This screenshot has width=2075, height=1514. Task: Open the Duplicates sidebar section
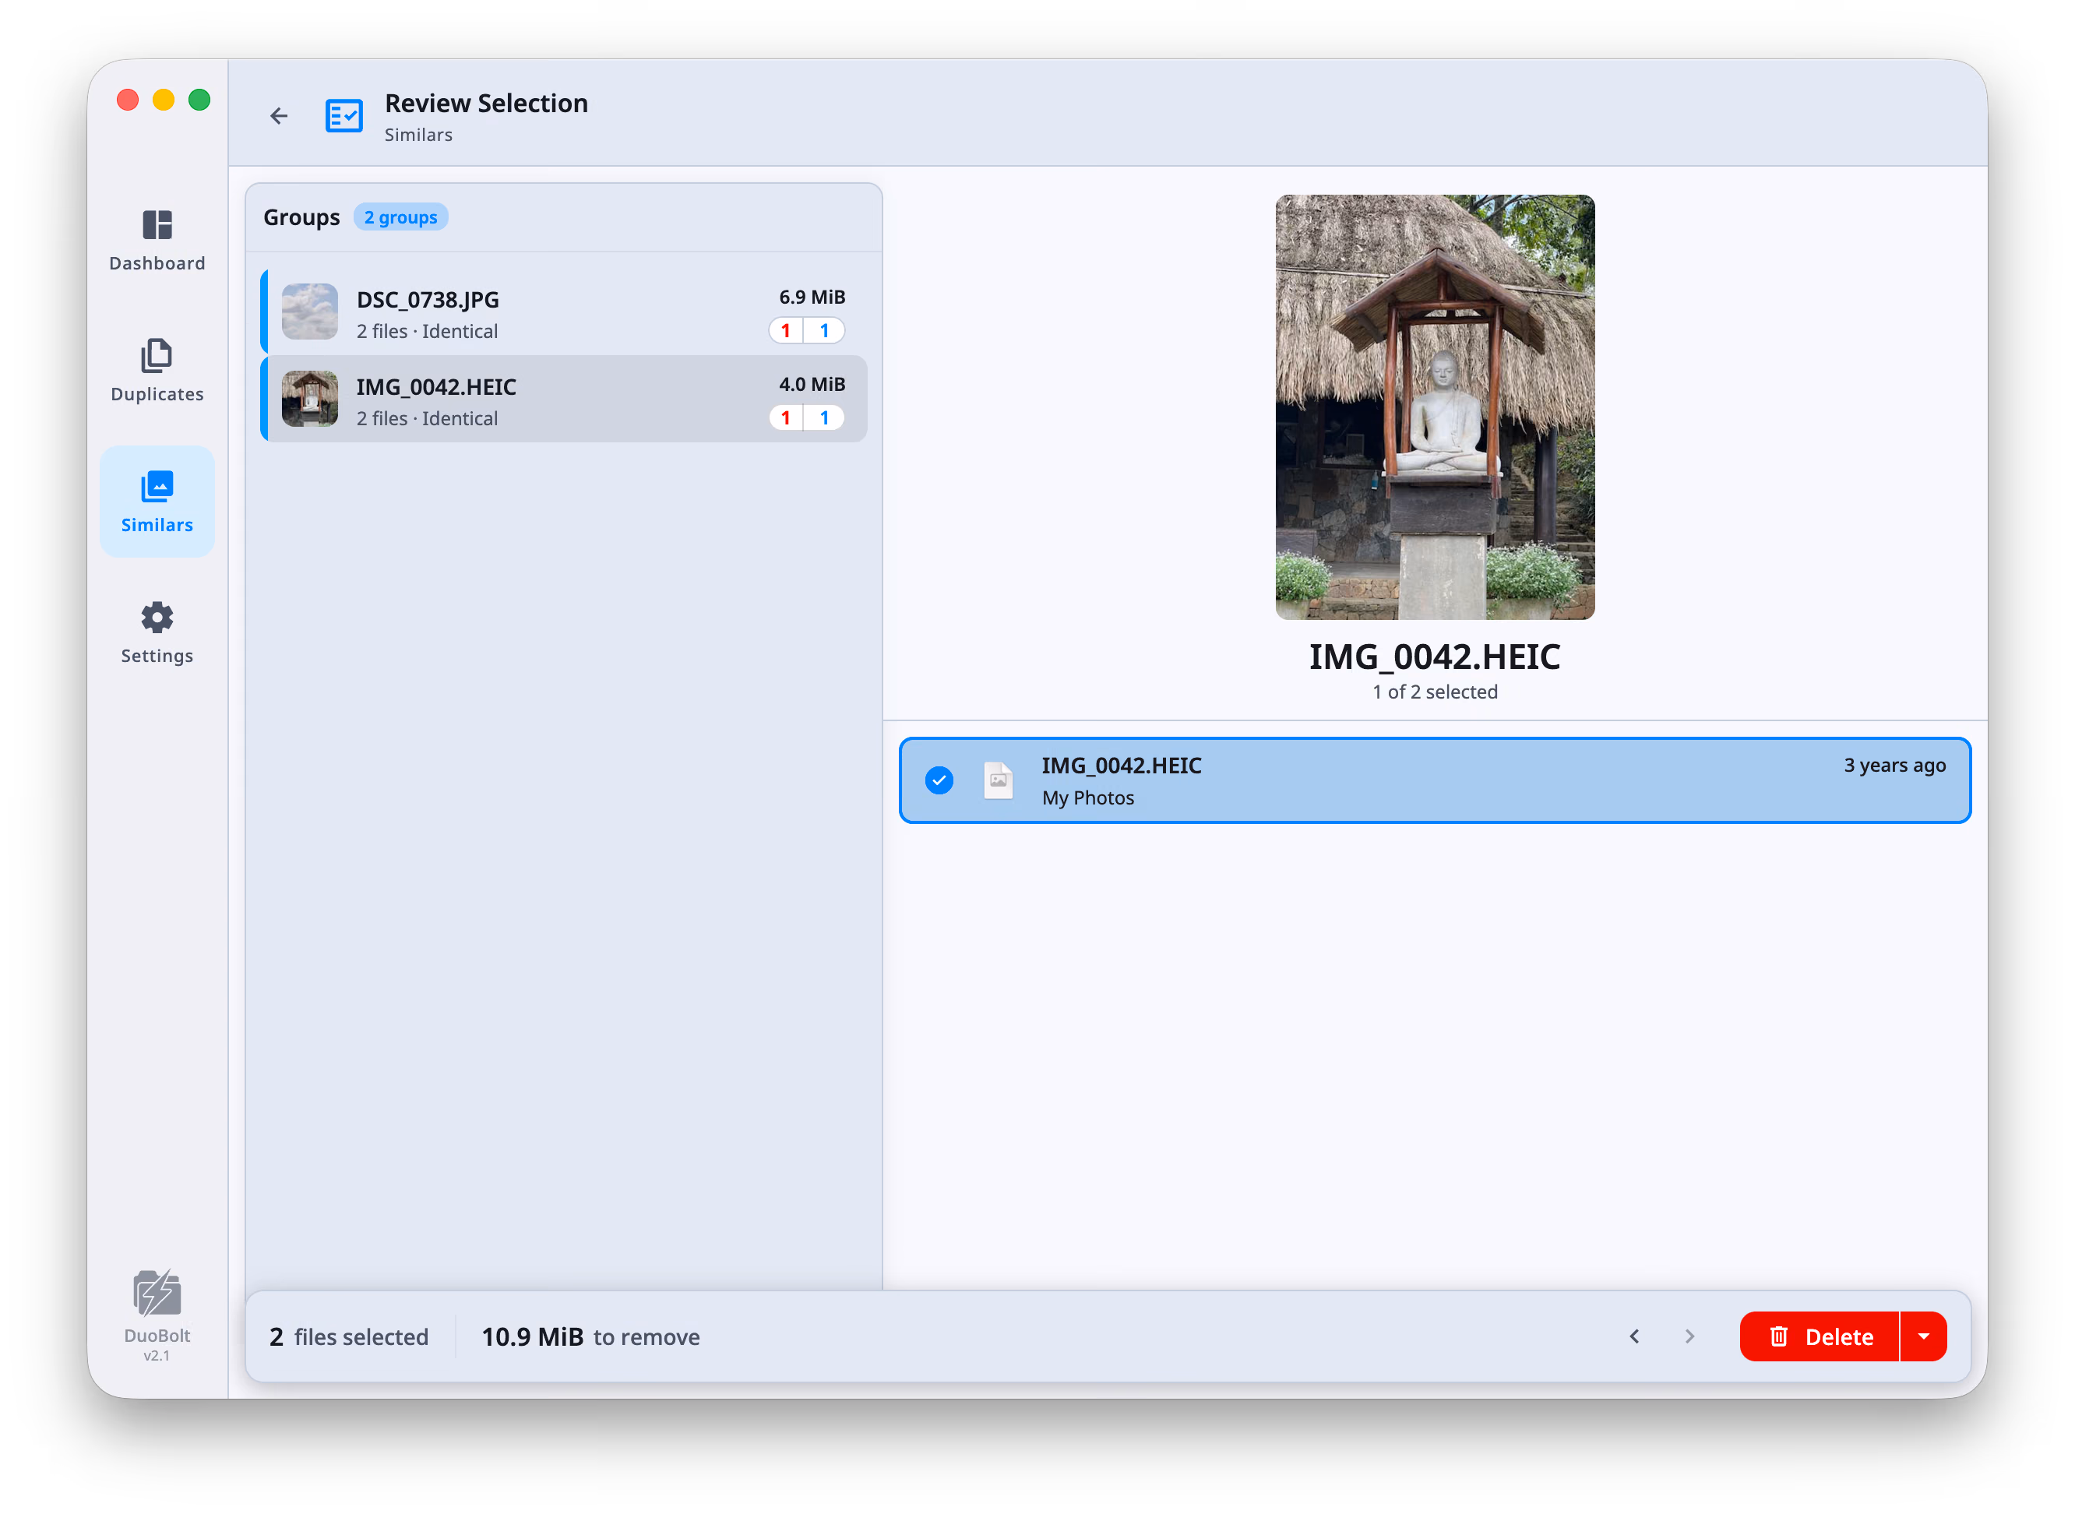pos(157,370)
